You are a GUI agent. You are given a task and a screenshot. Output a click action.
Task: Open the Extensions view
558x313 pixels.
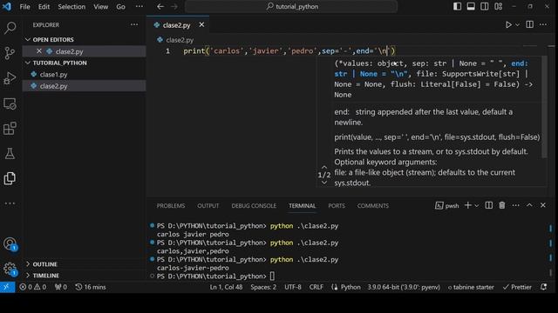click(10, 129)
